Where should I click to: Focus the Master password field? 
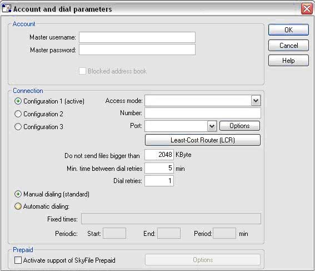pyautogui.click(x=137, y=50)
